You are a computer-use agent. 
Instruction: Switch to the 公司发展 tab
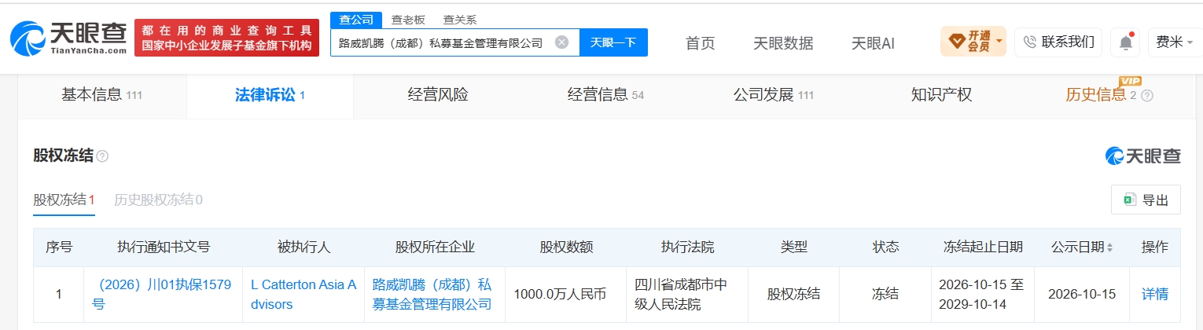[774, 95]
